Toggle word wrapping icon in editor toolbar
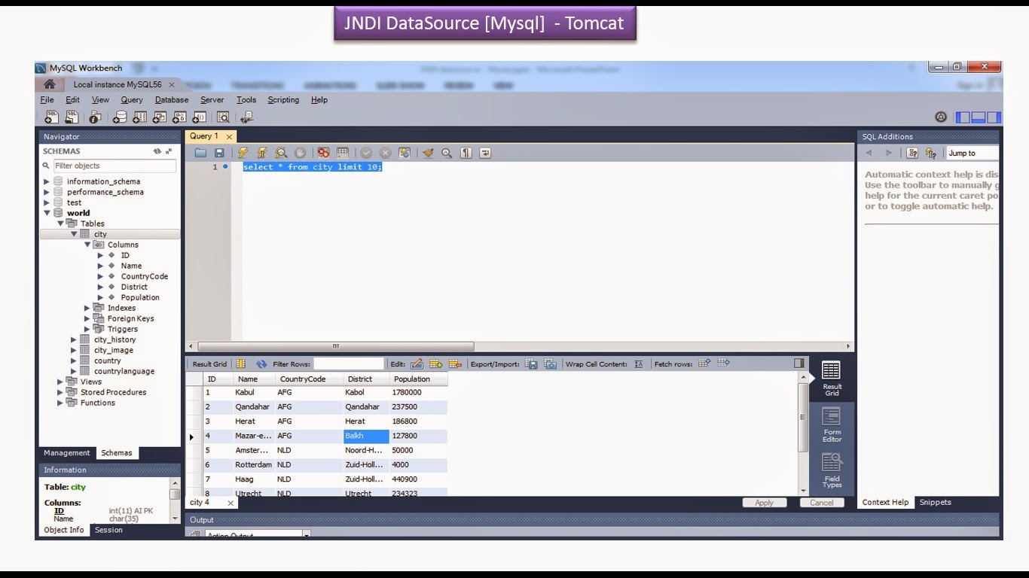This screenshot has height=578, width=1029. pos(485,153)
